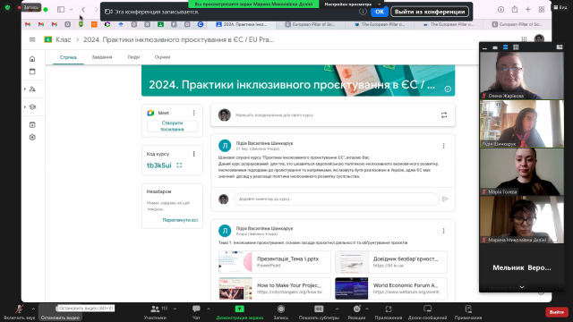Screen dimensions: 573x322
Task: Click Створити посилання button in Meet card
Action: click(x=172, y=126)
